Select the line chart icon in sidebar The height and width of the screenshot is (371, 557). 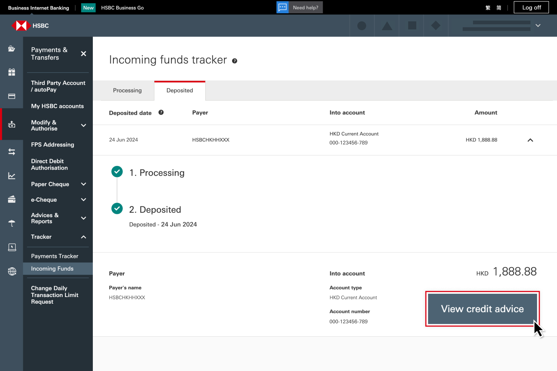[12, 176]
